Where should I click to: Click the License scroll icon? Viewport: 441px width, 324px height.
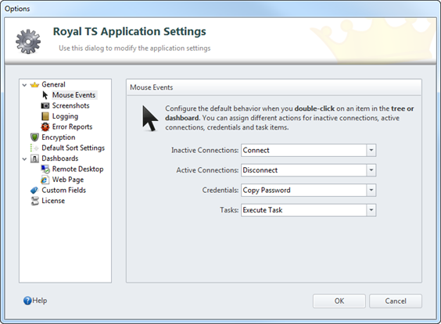pos(34,201)
